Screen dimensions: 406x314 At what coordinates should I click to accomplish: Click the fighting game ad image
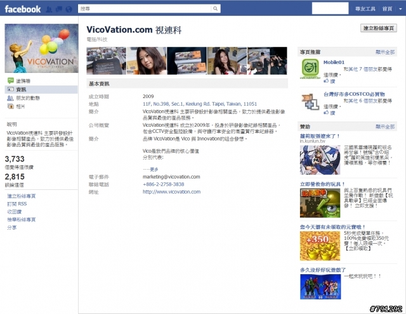320,287
